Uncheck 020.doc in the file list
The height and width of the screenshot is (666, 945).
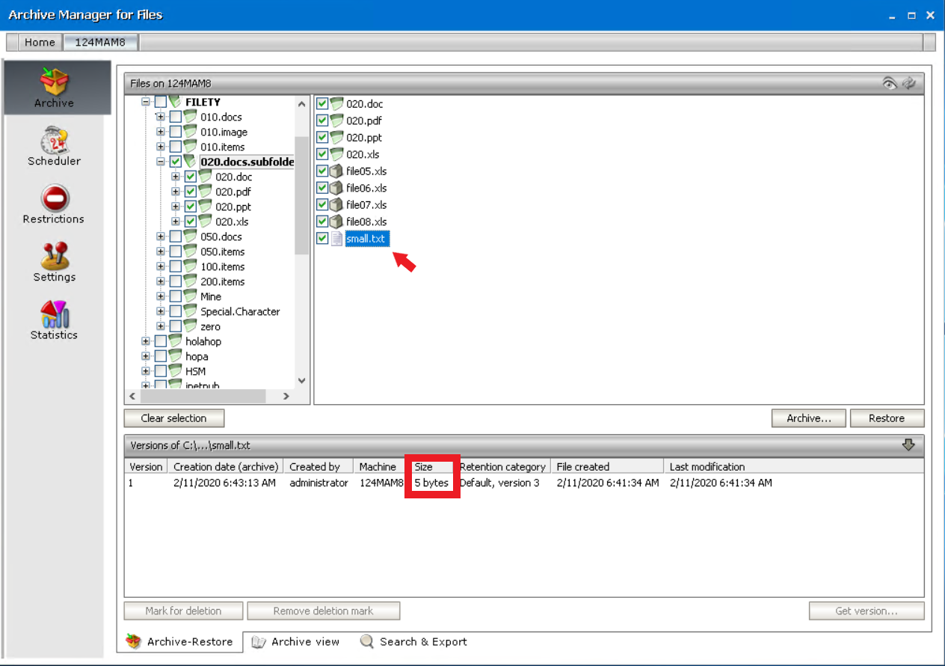(x=322, y=103)
